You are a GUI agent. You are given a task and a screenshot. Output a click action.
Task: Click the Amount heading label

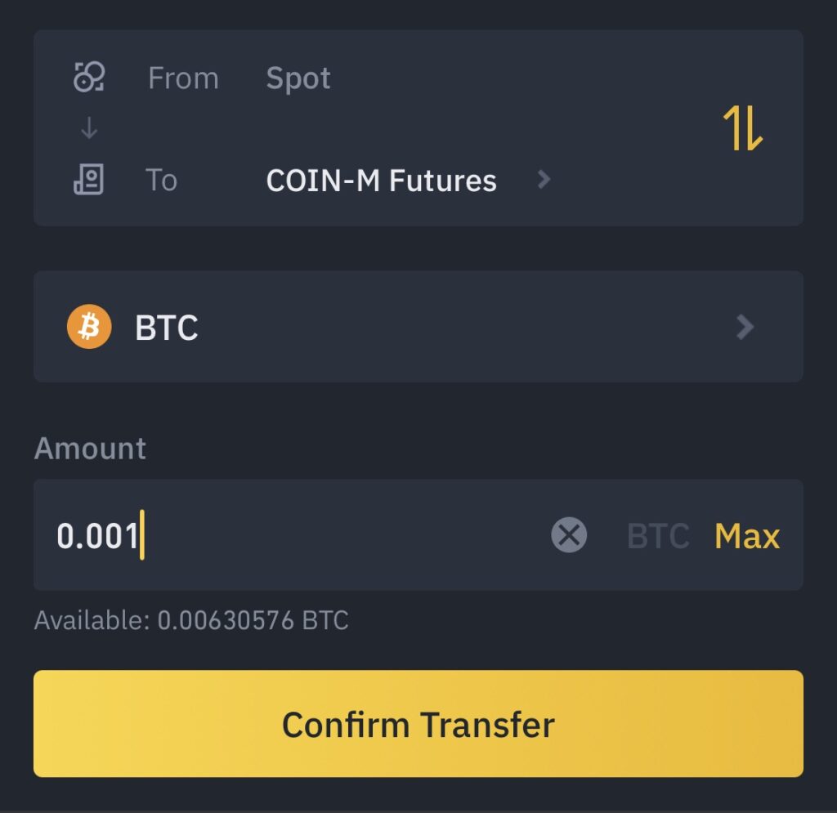pyautogui.click(x=90, y=448)
